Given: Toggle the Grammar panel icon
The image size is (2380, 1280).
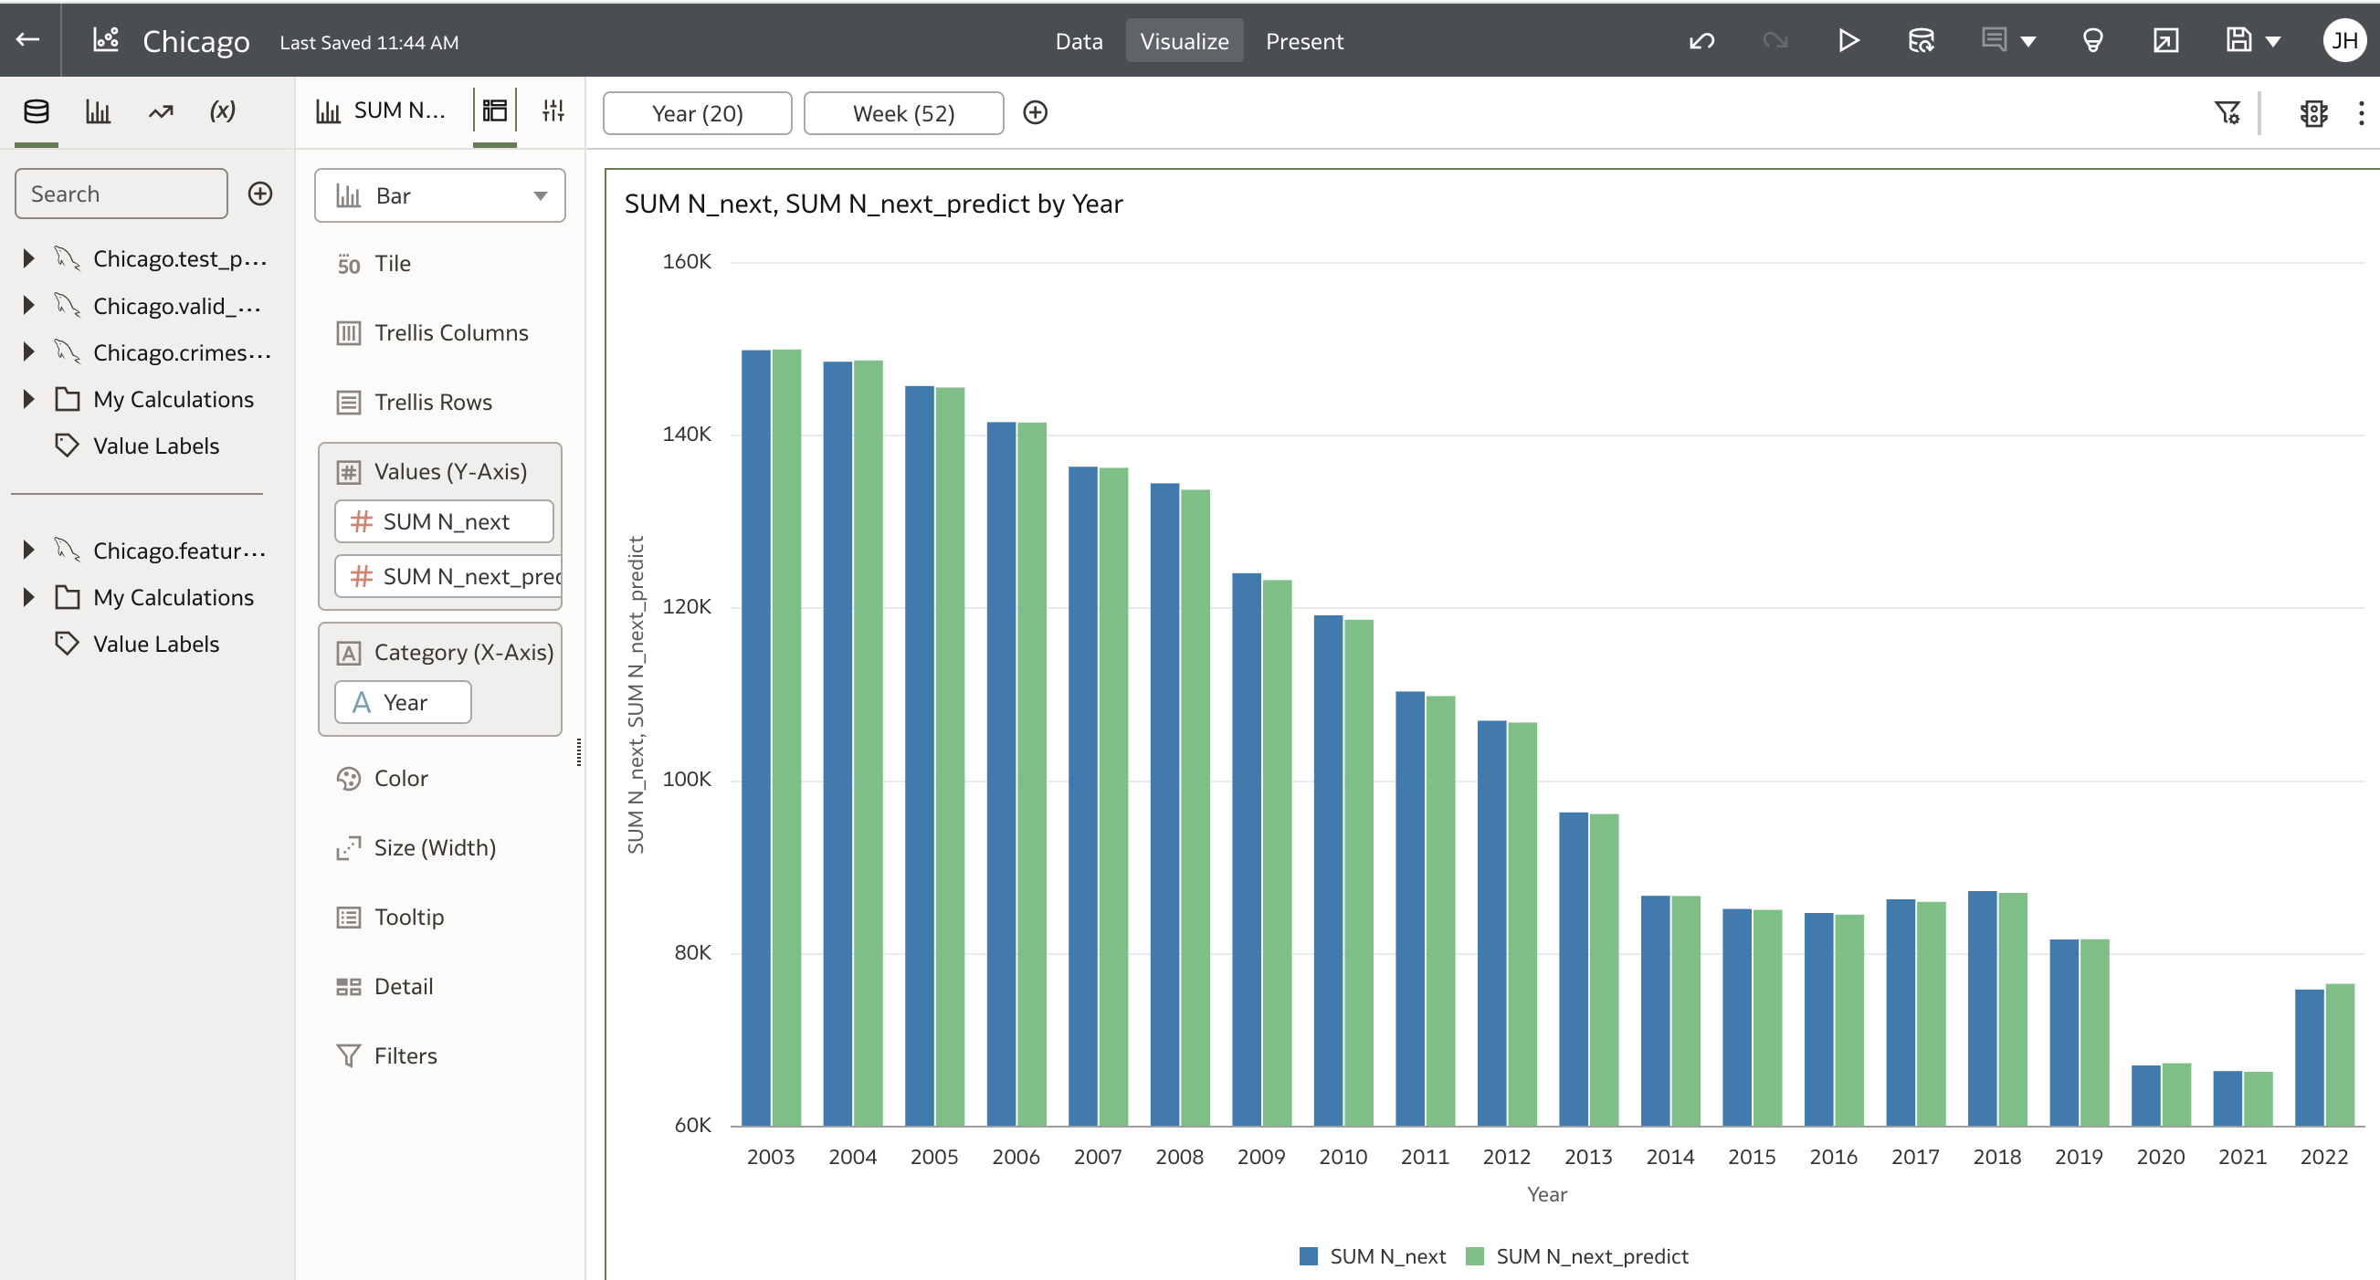Looking at the screenshot, I should click(x=494, y=110).
